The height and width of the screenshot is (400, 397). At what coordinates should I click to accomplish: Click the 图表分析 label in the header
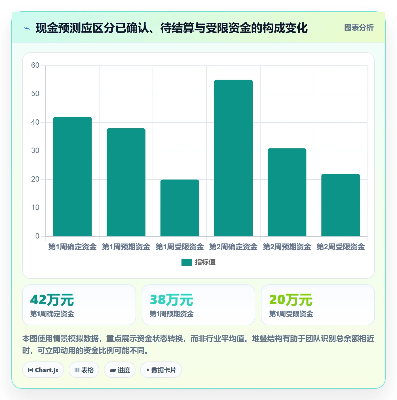pos(359,28)
